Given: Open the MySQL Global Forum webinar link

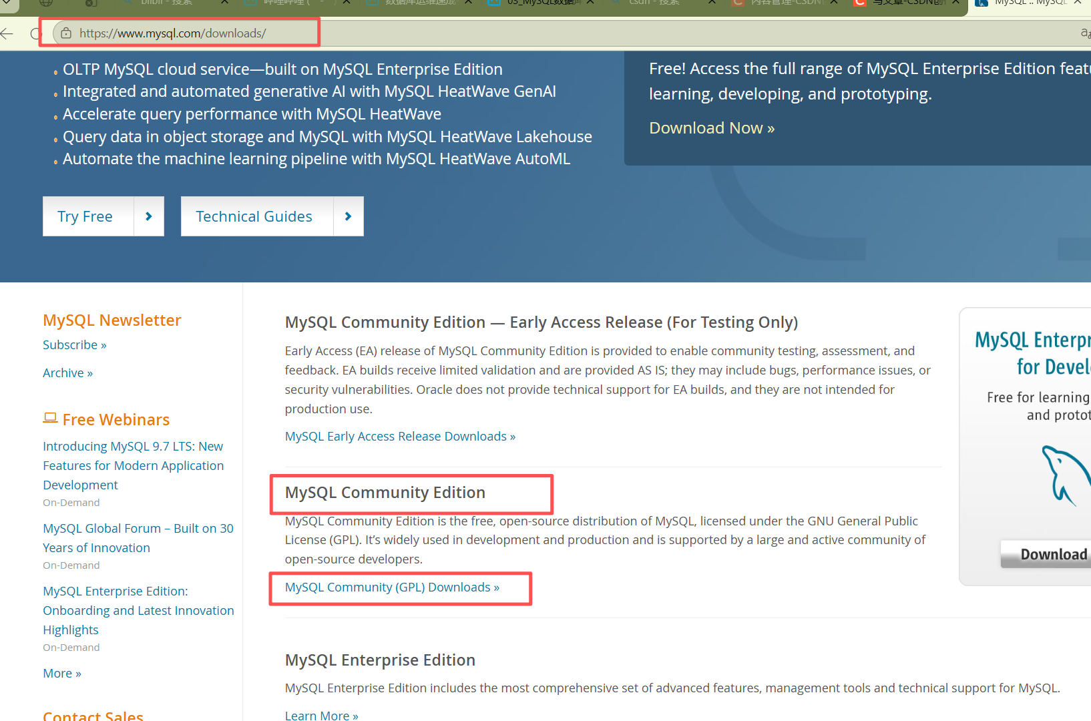Looking at the screenshot, I should pos(138,537).
